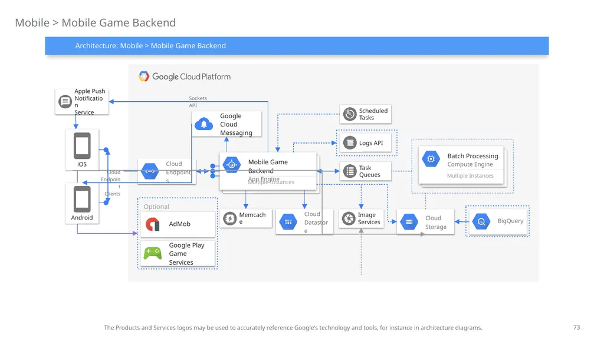Click the 'Image Services' label text
604x339 pixels.
[369, 218]
